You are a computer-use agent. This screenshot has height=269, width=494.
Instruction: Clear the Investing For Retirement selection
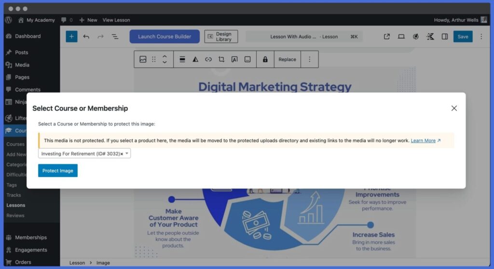pyautogui.click(x=122, y=154)
